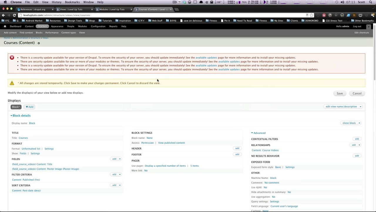Go to the Drupal home icon in the admin toolbar
The height and width of the screenshot is (212, 376).
click(x=5, y=26)
